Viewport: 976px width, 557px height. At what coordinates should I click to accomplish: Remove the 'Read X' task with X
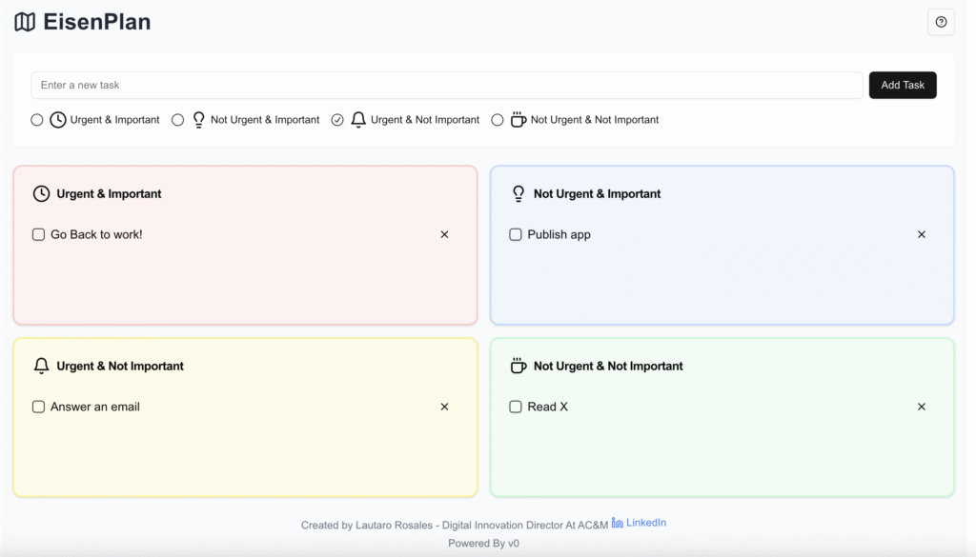pos(921,407)
